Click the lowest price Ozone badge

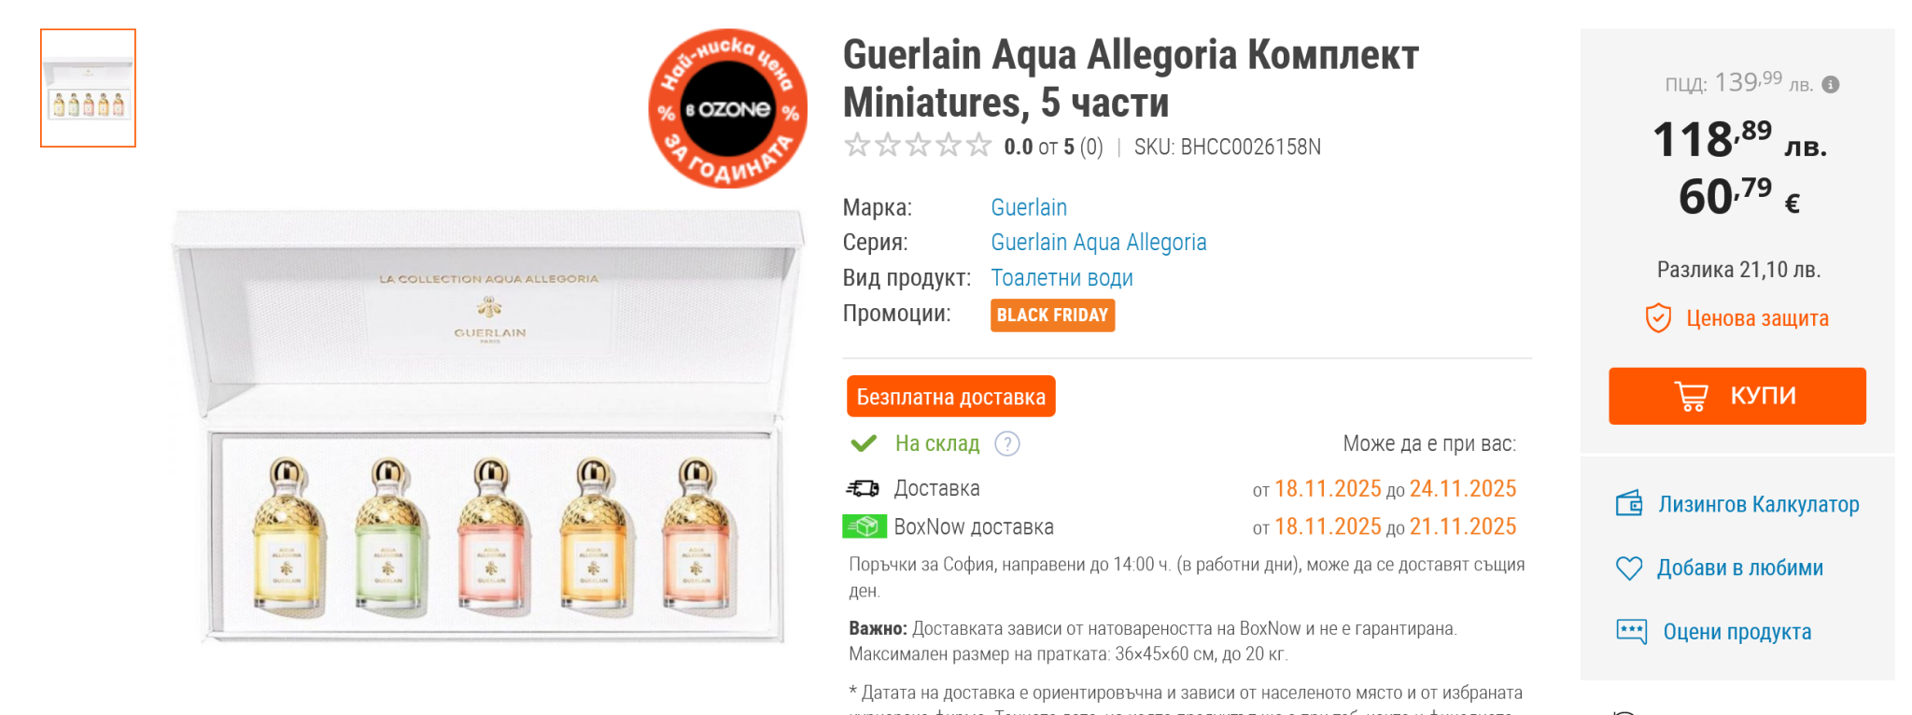click(728, 108)
